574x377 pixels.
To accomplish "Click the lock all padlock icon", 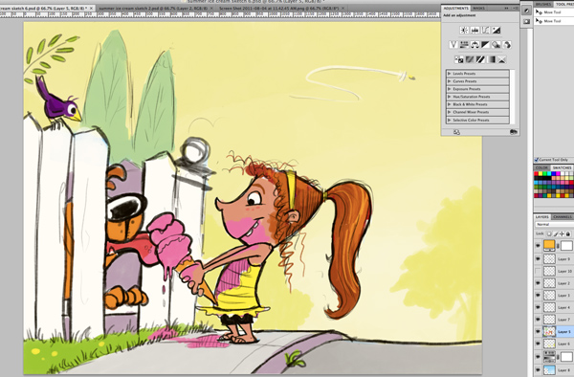I will [x=568, y=233].
